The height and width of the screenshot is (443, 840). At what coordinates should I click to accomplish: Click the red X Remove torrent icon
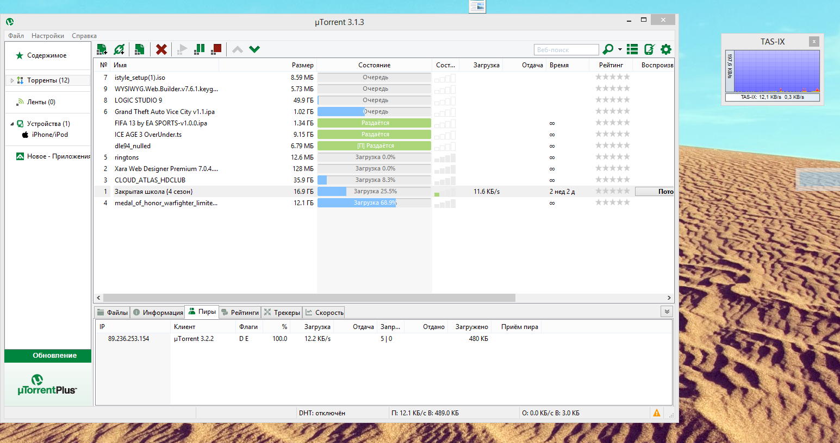pos(161,49)
